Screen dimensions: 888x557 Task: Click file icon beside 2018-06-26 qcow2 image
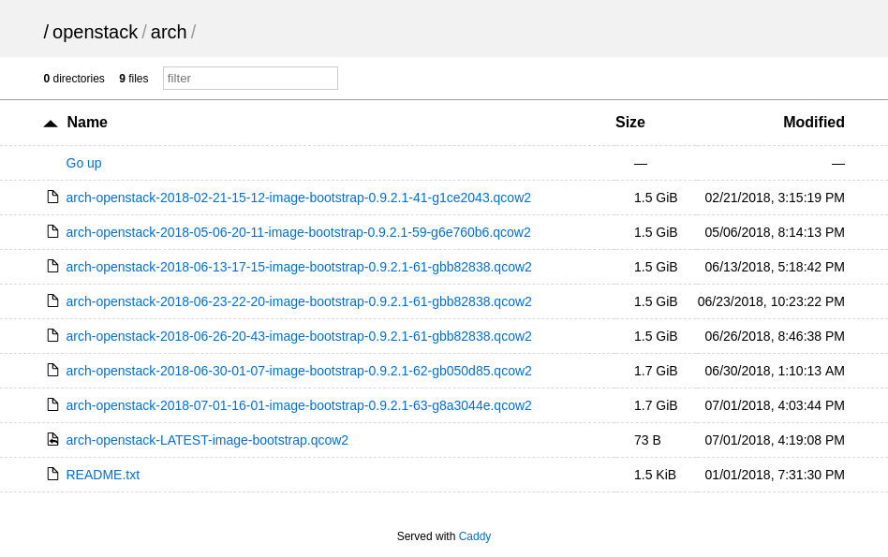pyautogui.click(x=52, y=336)
